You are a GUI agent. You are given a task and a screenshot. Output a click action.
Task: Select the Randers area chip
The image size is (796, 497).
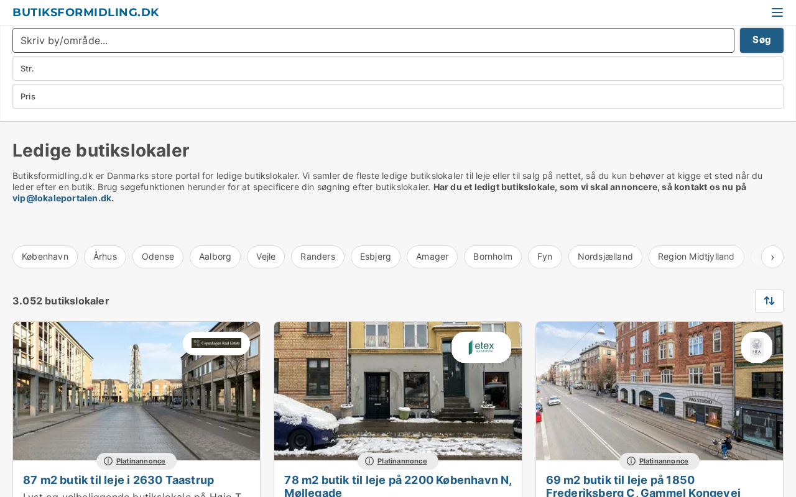pyautogui.click(x=318, y=257)
